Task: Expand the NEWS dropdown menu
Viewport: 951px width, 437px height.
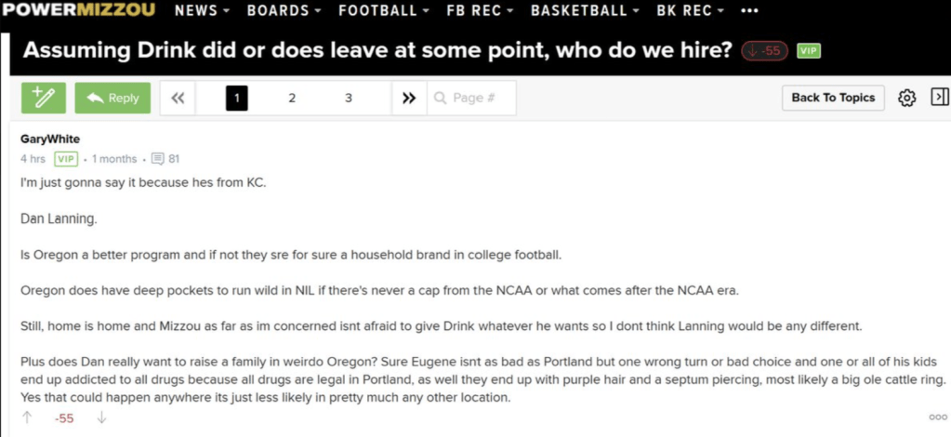Action: pyautogui.click(x=202, y=11)
